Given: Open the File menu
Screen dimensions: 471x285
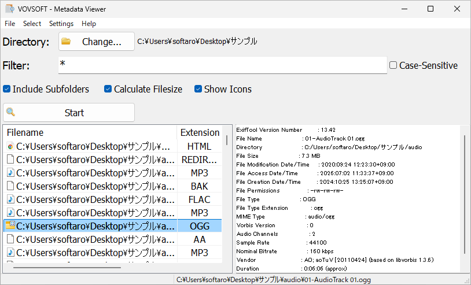Looking at the screenshot, I should coord(10,23).
